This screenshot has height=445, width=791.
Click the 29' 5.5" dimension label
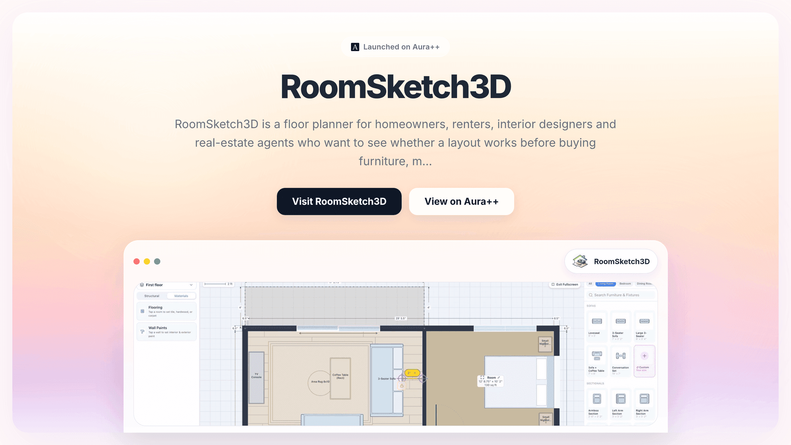pos(401,319)
